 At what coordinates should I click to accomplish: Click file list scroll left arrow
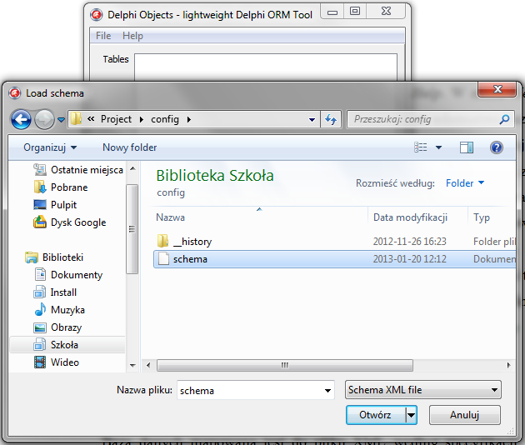pos(148,365)
